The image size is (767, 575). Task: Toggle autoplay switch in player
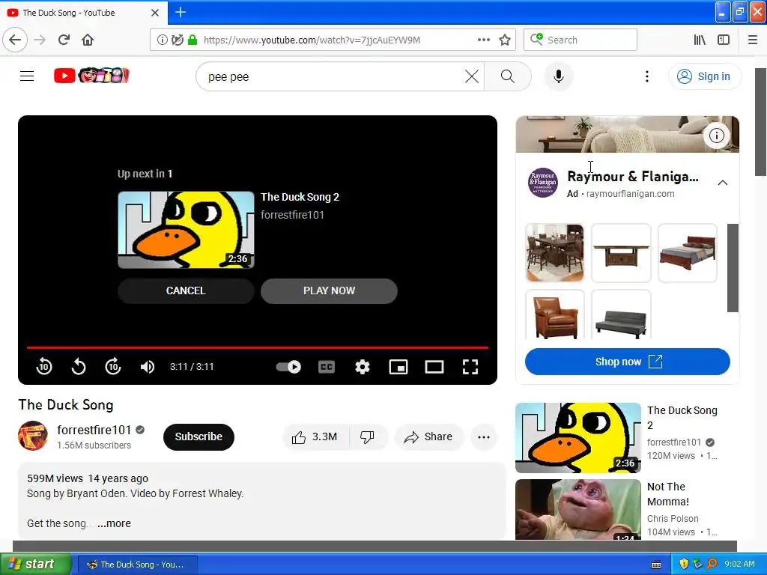[288, 367]
